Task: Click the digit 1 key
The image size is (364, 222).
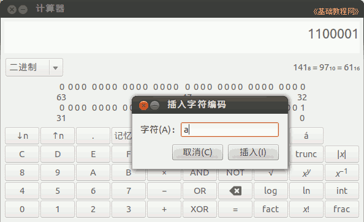Action: tap(58, 209)
